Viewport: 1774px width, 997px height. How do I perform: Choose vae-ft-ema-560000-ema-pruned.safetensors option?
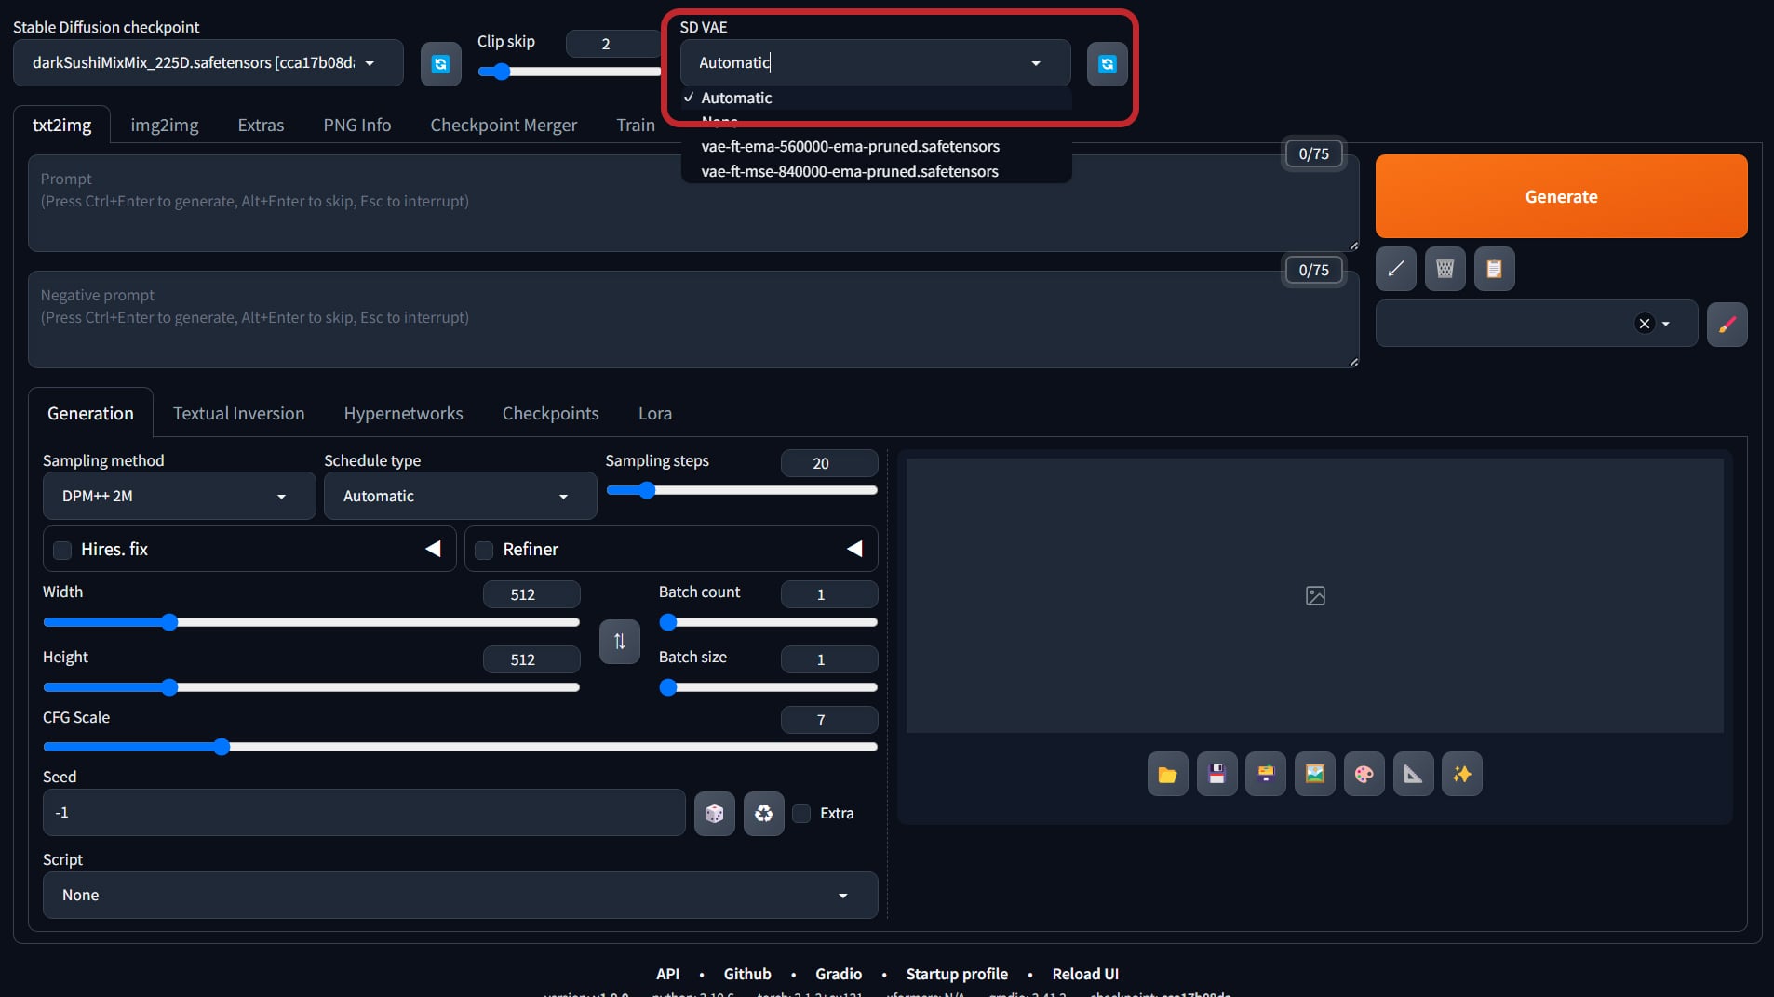click(x=877, y=146)
